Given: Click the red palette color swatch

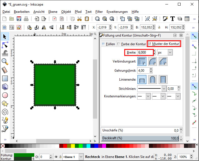Looking at the screenshot, I should (x=65, y=146).
